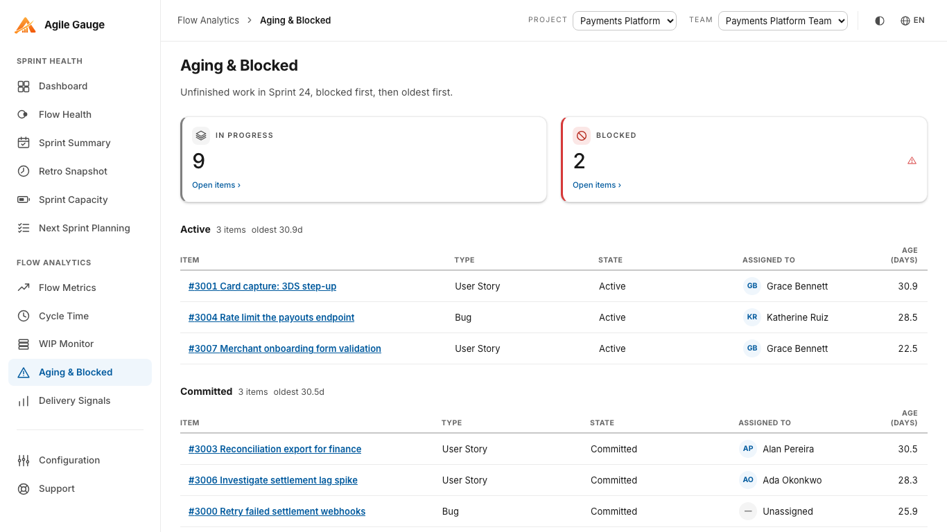Open the Team dropdown
Image resolution: width=947 pixels, height=532 pixels.
point(783,21)
